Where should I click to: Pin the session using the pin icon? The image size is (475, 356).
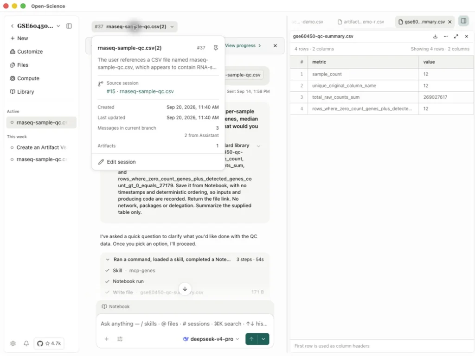(x=216, y=48)
